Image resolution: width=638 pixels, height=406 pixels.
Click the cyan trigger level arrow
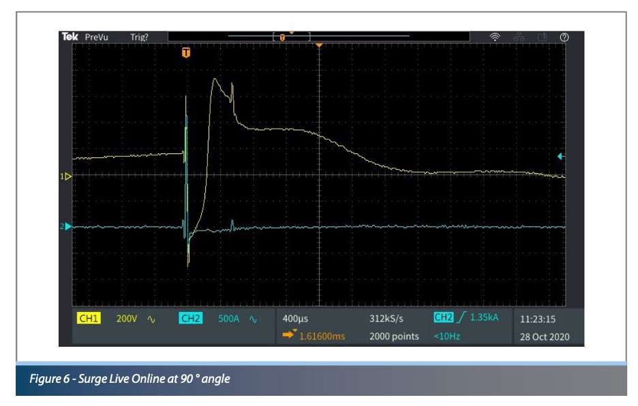(x=560, y=157)
